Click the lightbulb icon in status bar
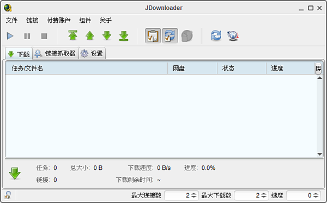Image resolution: width=327 pixels, height=203 pixels. [x=8, y=195]
